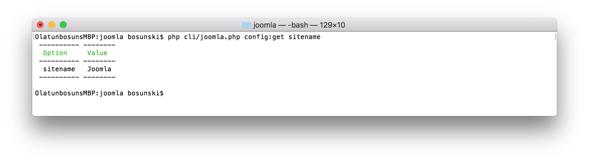Zoom the window with green button
Image resolution: width=589 pixels, height=162 pixels.
coord(63,25)
